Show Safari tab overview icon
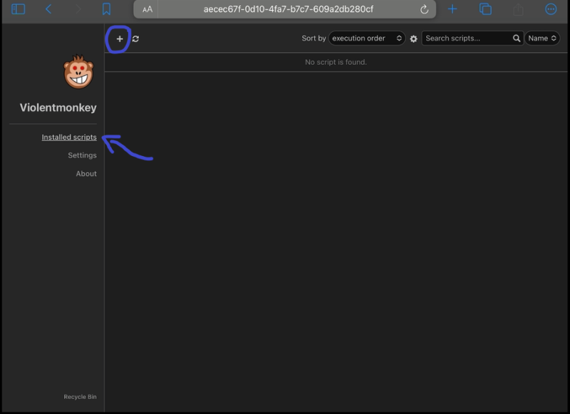The image size is (570, 414). coord(486,9)
